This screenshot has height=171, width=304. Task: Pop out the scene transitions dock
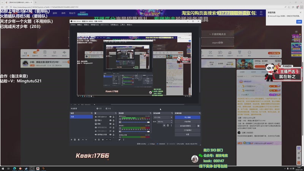(172, 113)
